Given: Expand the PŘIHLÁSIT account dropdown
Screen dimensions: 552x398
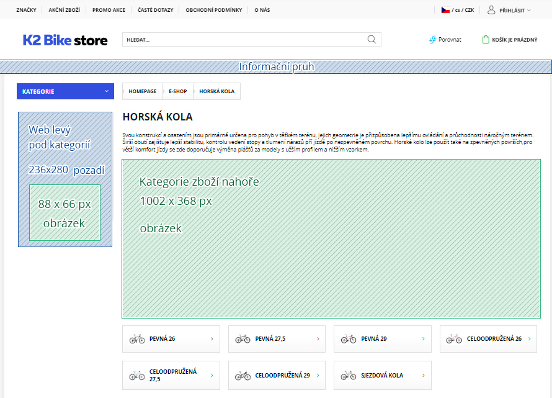Looking at the screenshot, I should pyautogui.click(x=514, y=10).
